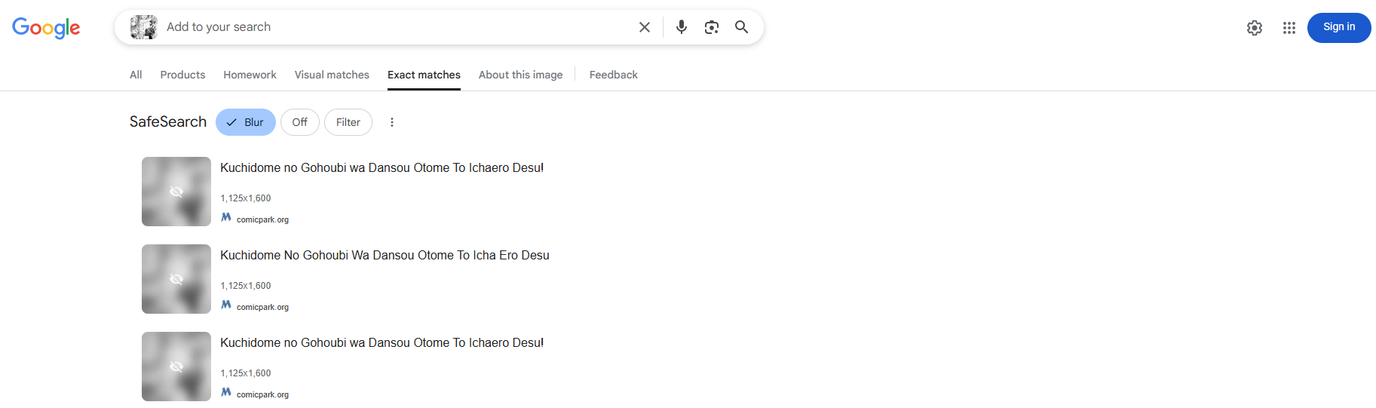
Task: Click the magnifying glass search icon
Action: [742, 27]
